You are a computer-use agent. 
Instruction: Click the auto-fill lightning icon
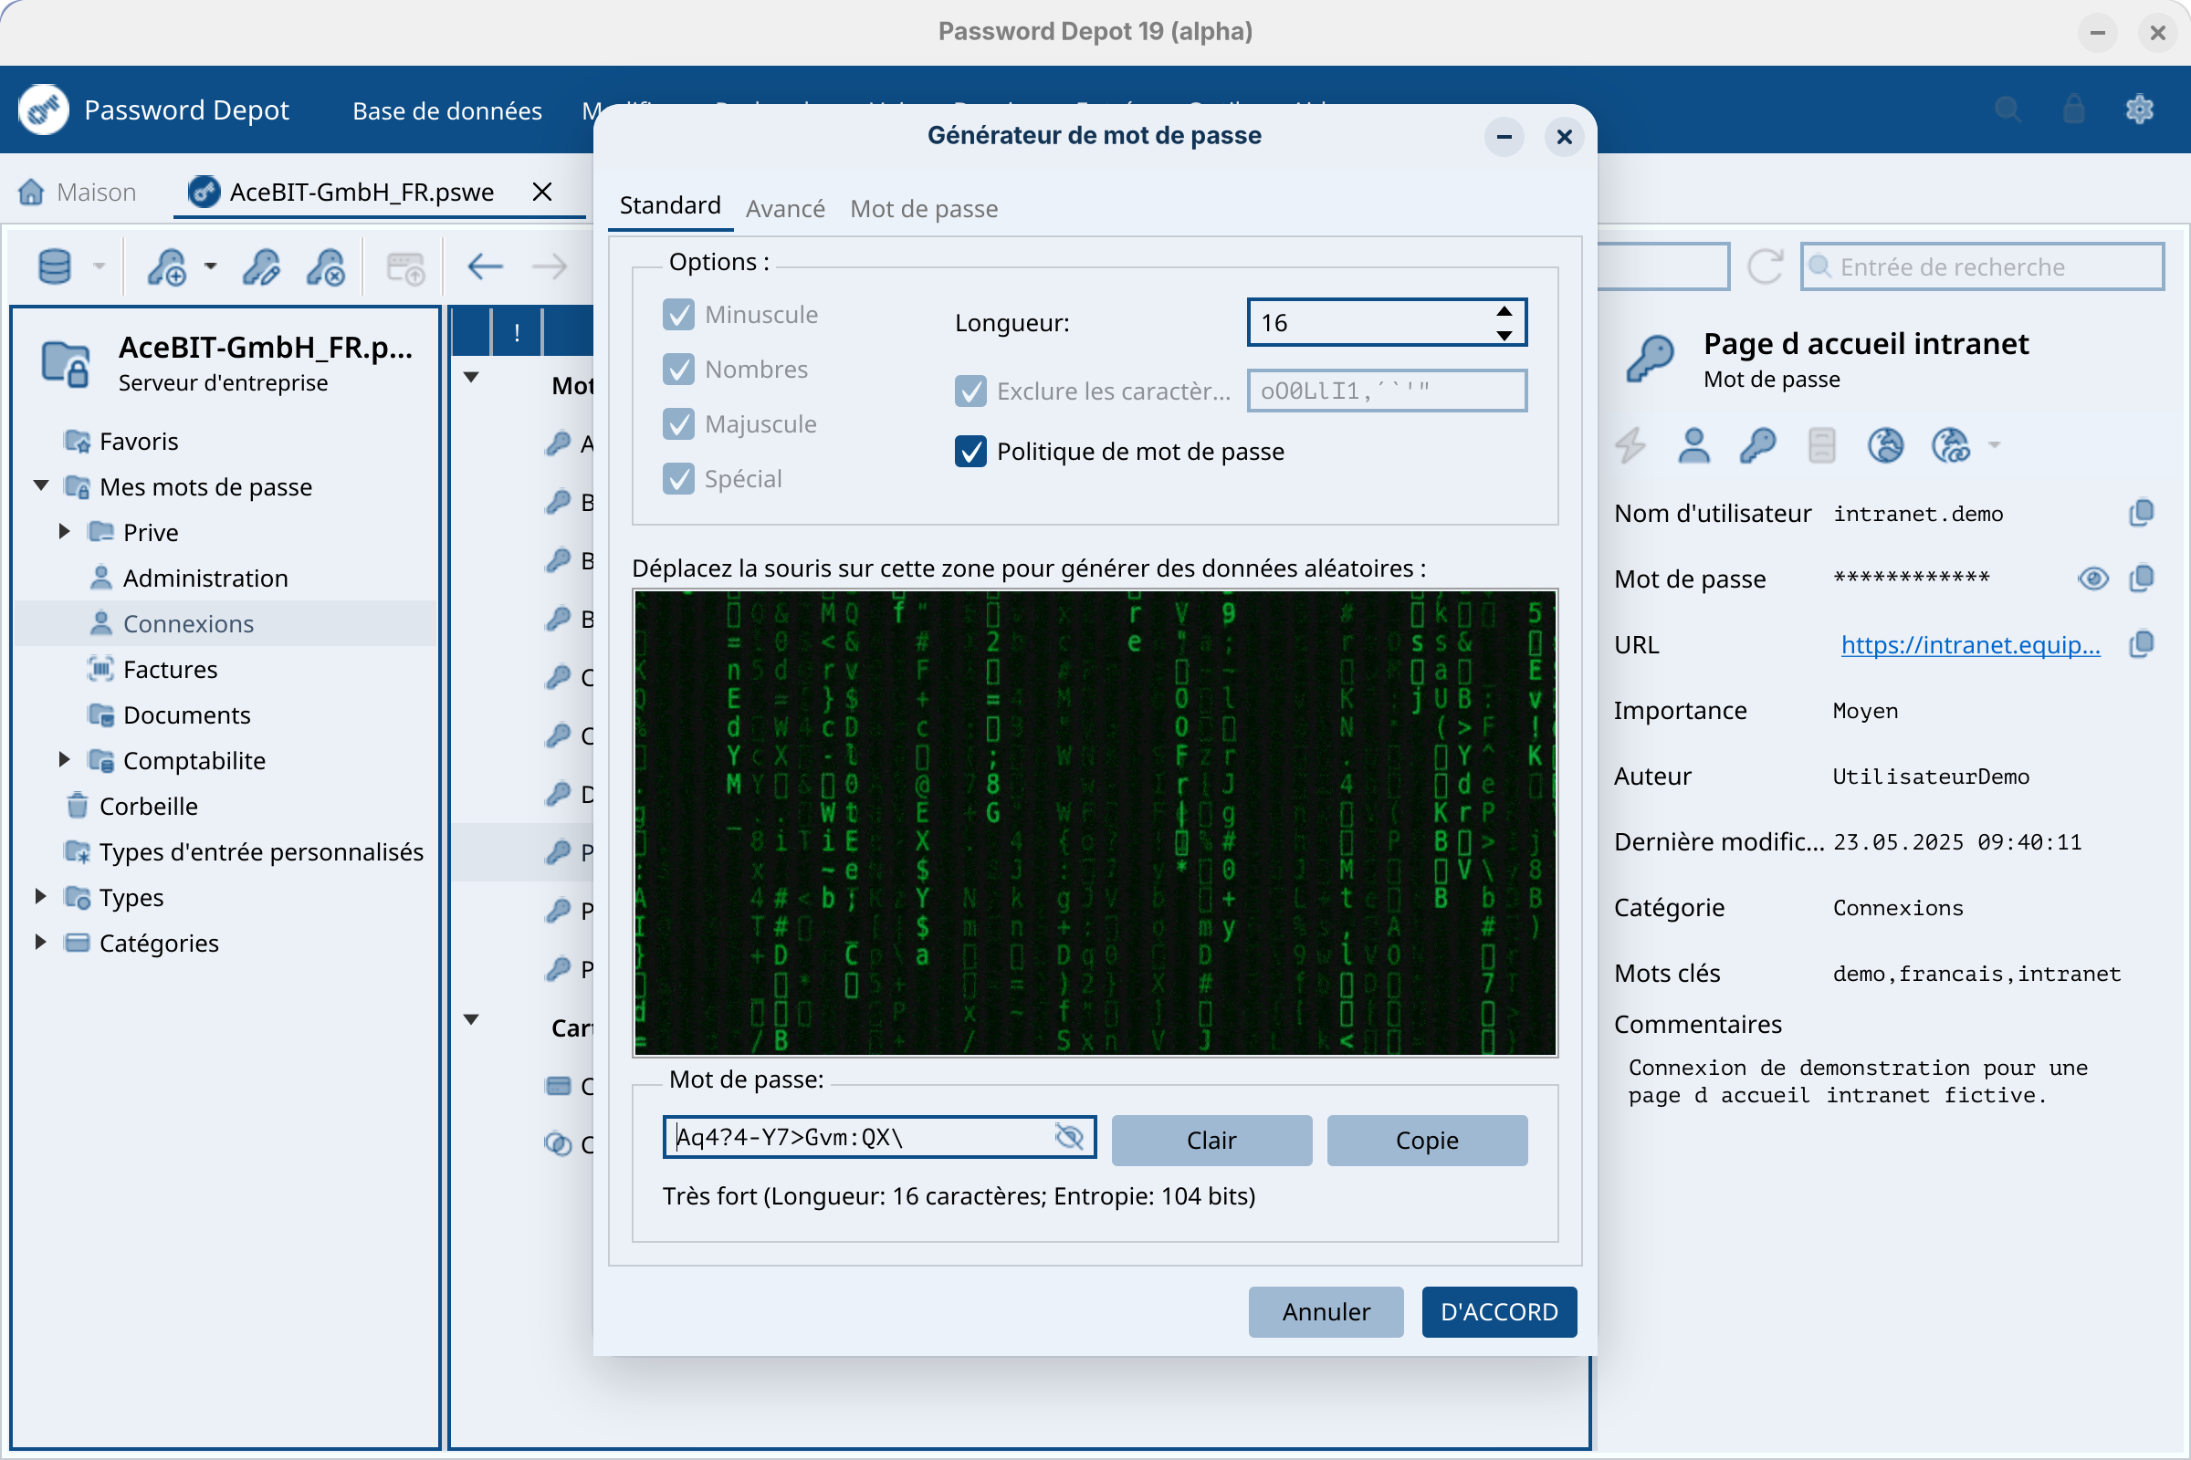[x=1630, y=446]
